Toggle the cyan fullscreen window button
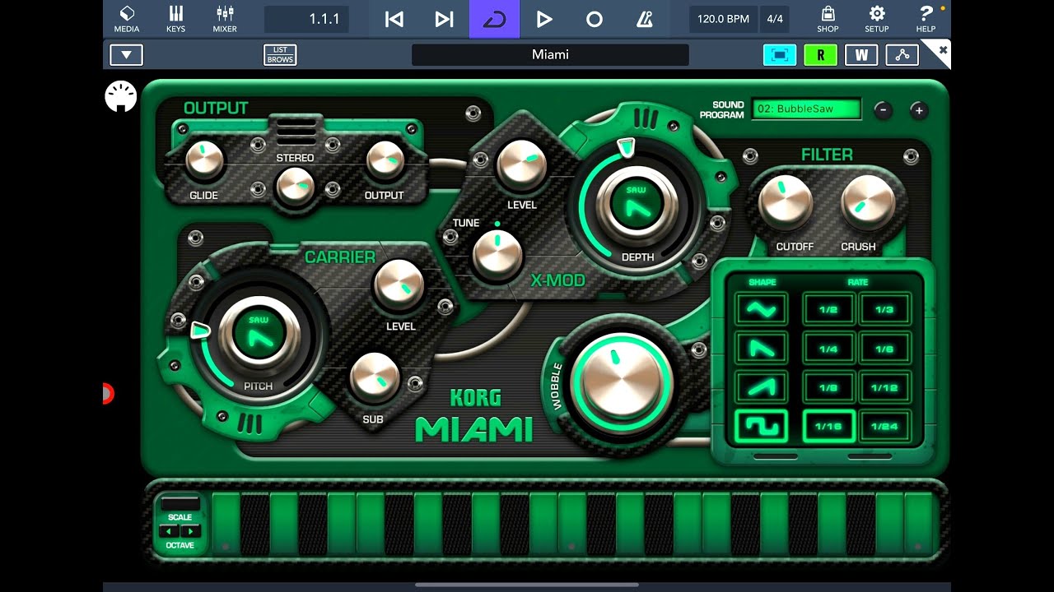 [x=780, y=55]
